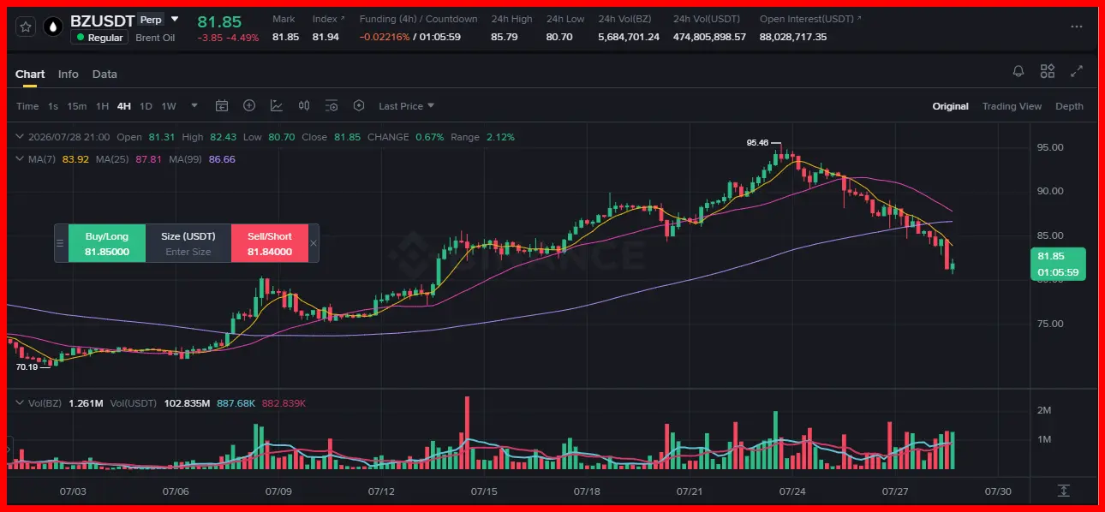Collapse the MA indicator legend chevron
Image resolution: width=1105 pixels, height=512 pixels.
coord(20,159)
